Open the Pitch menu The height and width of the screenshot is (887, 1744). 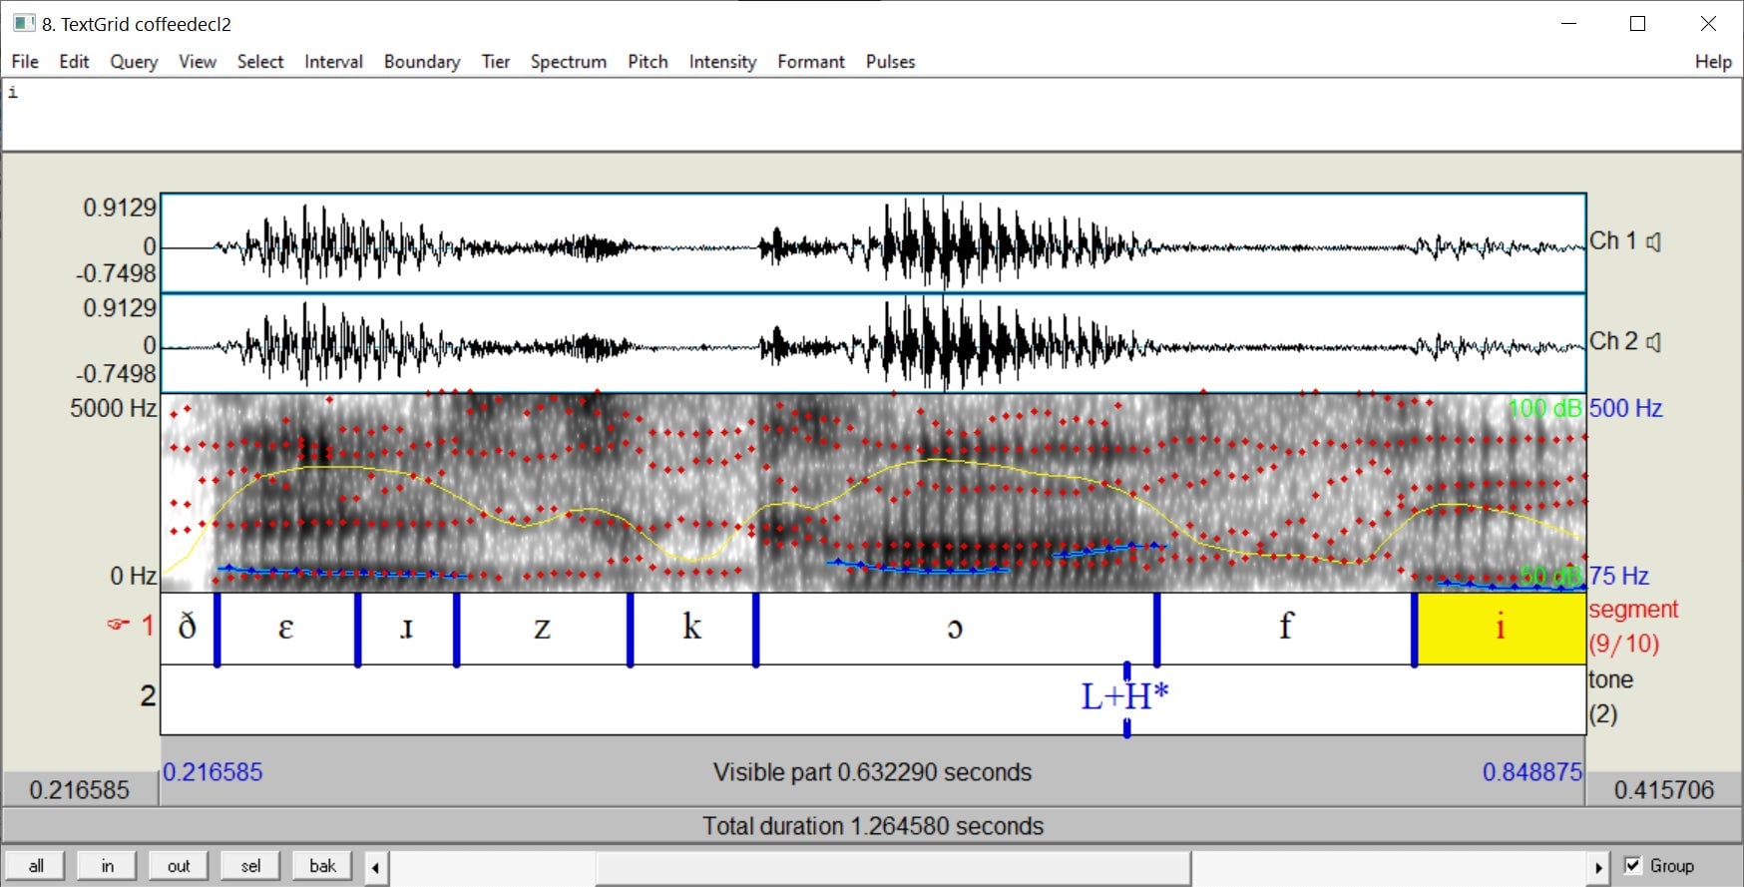[648, 62]
